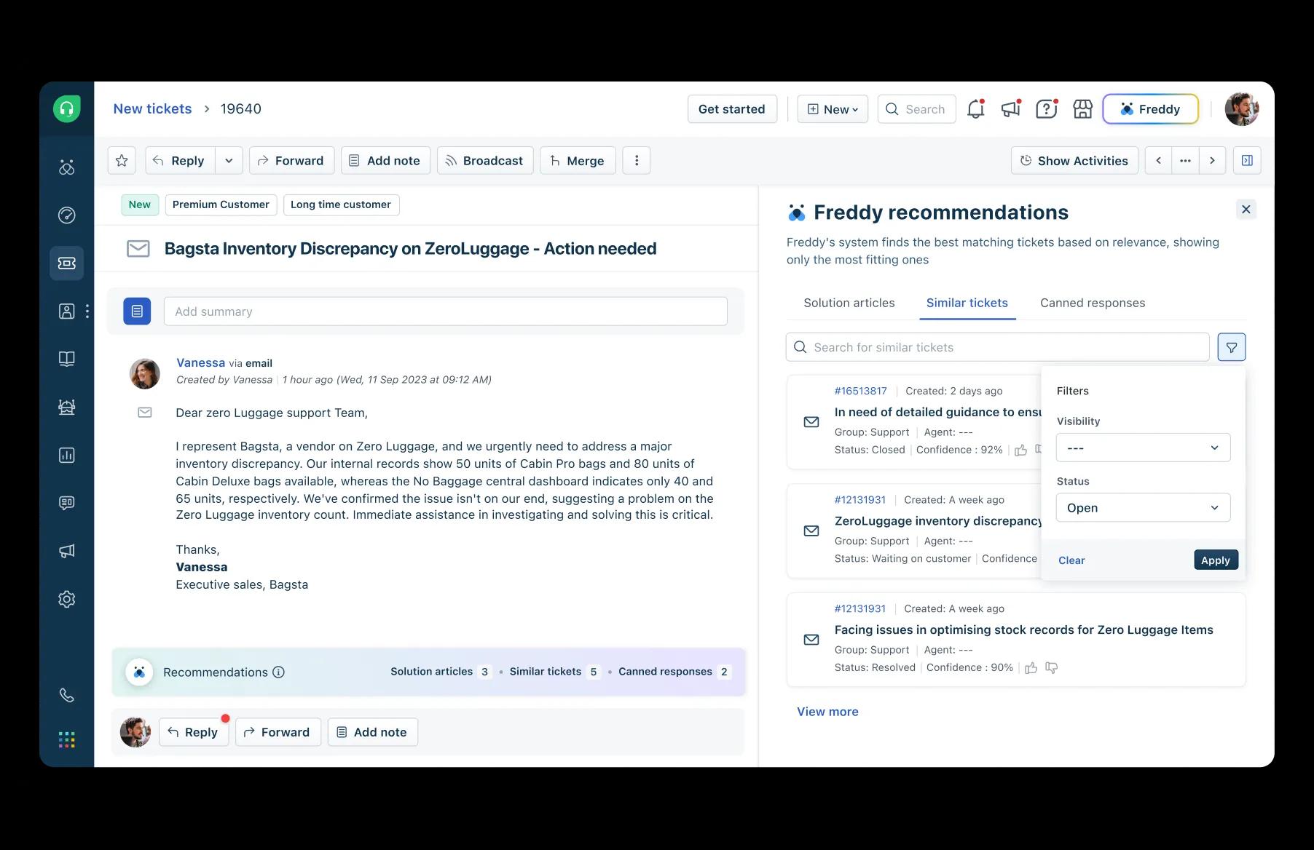Open the Status filter dropdown set to Open
The image size is (1314, 850).
(x=1143, y=508)
